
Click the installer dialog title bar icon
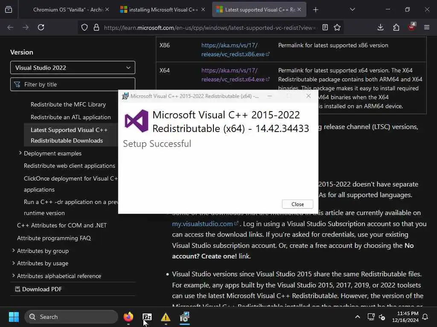(125, 96)
